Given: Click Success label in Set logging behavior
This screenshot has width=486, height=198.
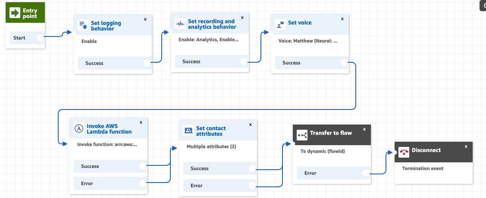Looking at the screenshot, I should pyautogui.click(x=94, y=63).
